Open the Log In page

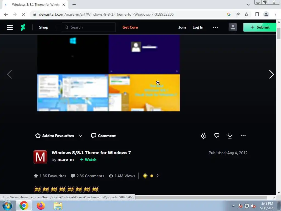[x=198, y=27]
